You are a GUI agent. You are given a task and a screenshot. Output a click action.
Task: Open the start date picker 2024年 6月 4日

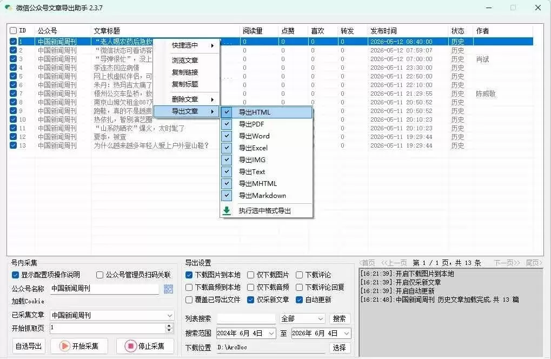pos(271,334)
